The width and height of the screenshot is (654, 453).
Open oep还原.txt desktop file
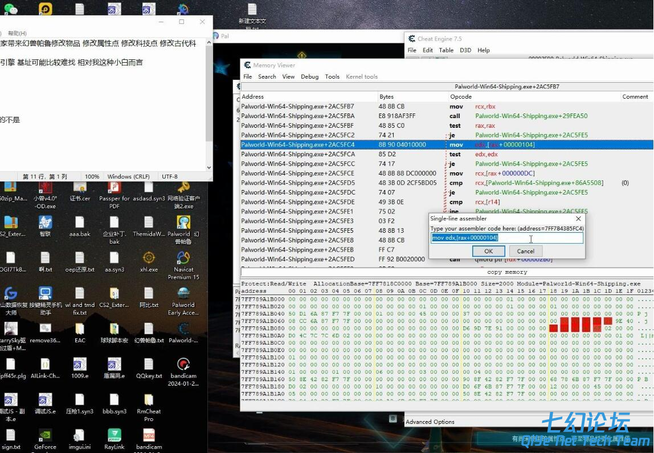tap(80, 262)
